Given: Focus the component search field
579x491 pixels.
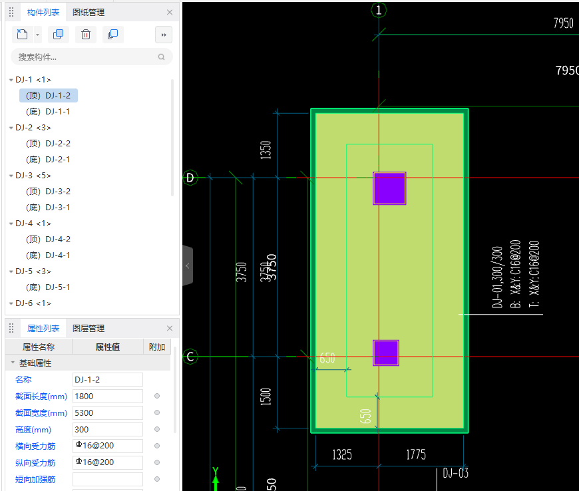Looking at the screenshot, I should 92,57.
